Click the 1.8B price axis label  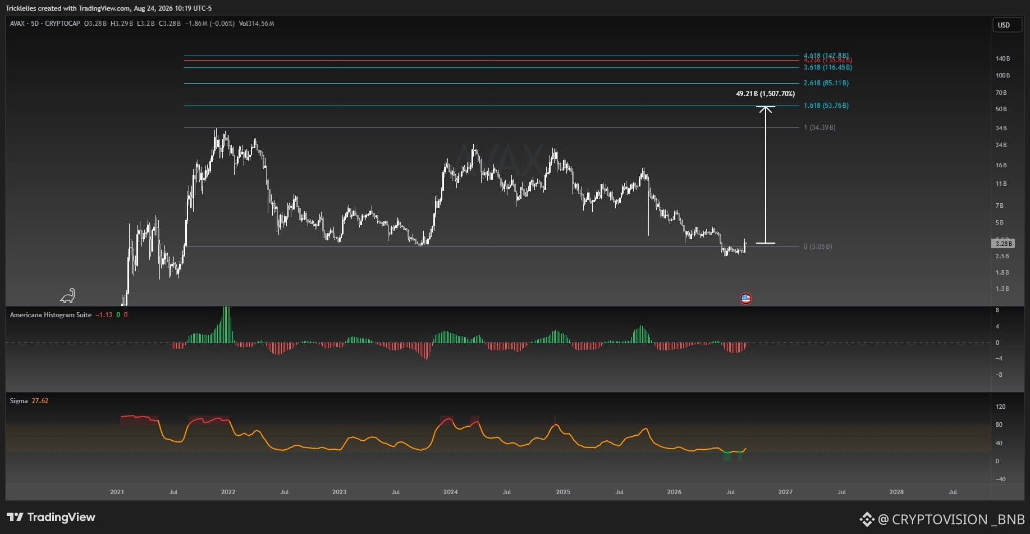click(x=1002, y=273)
